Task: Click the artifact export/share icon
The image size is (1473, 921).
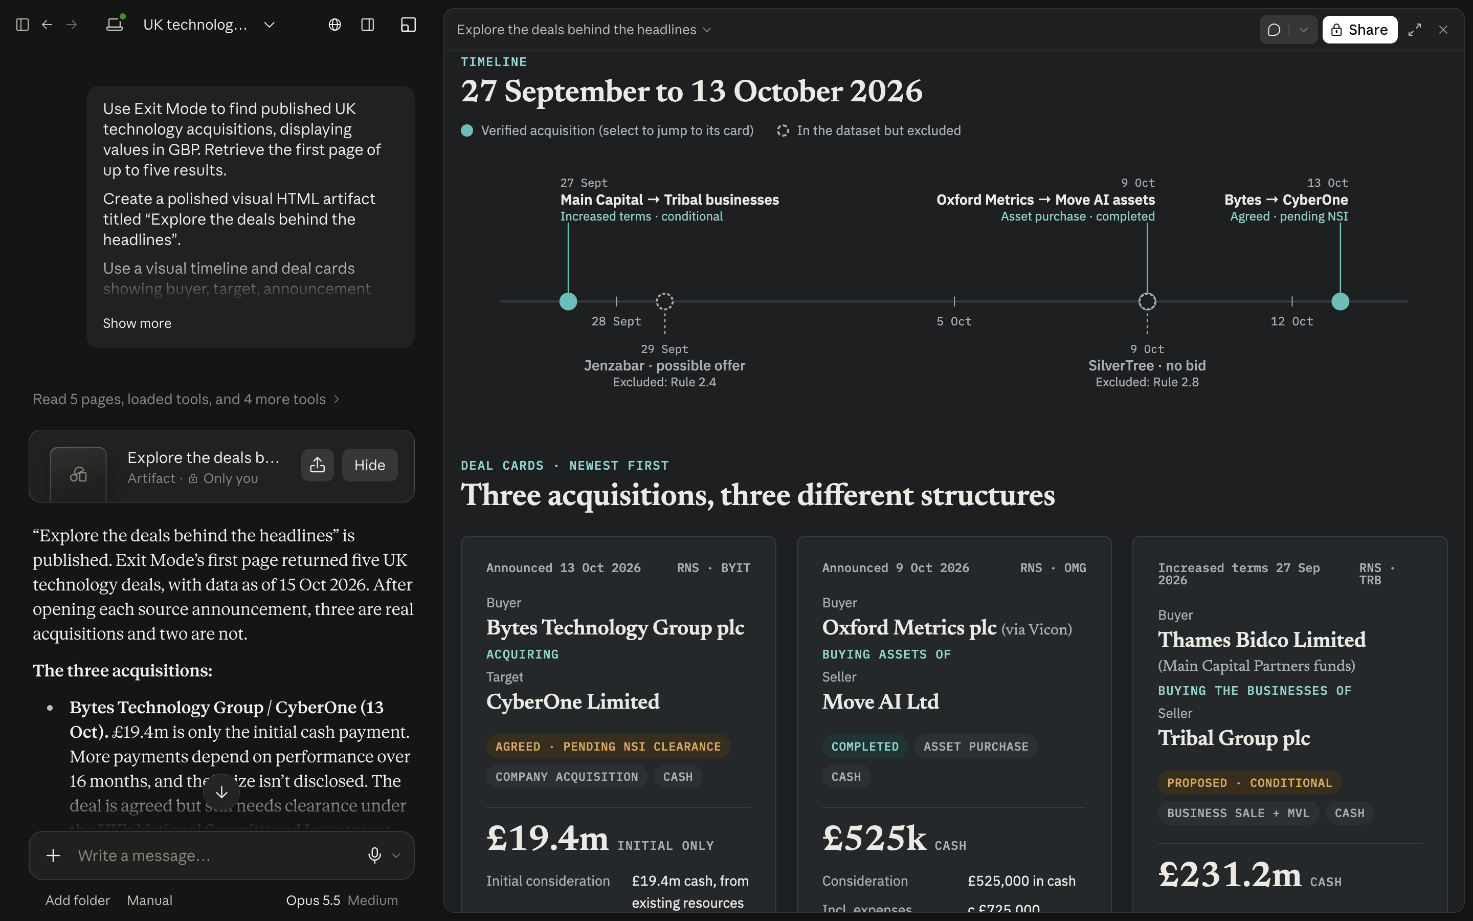Action: pos(317,466)
